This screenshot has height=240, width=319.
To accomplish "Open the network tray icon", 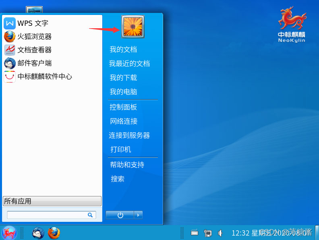I will [208, 233].
